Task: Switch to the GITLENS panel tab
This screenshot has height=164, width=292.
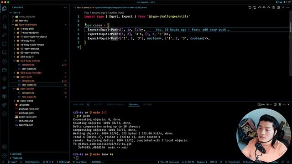Action: [x=147, y=105]
